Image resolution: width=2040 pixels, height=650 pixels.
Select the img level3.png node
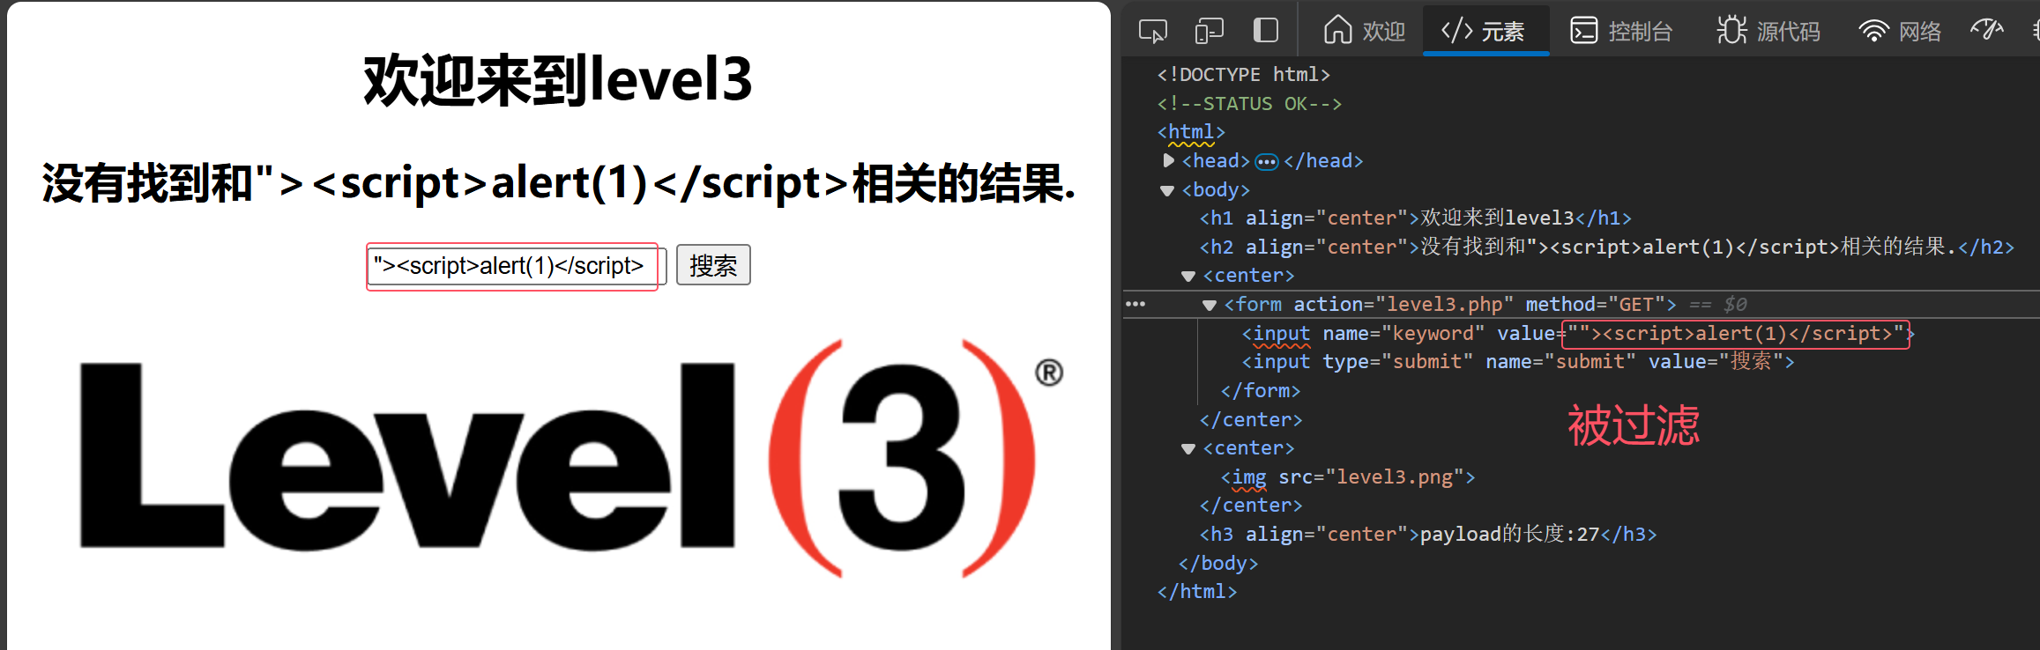[1348, 476]
